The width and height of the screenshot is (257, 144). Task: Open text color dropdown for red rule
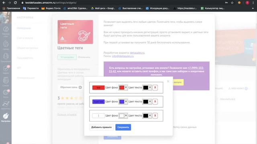[x=150, y=88]
